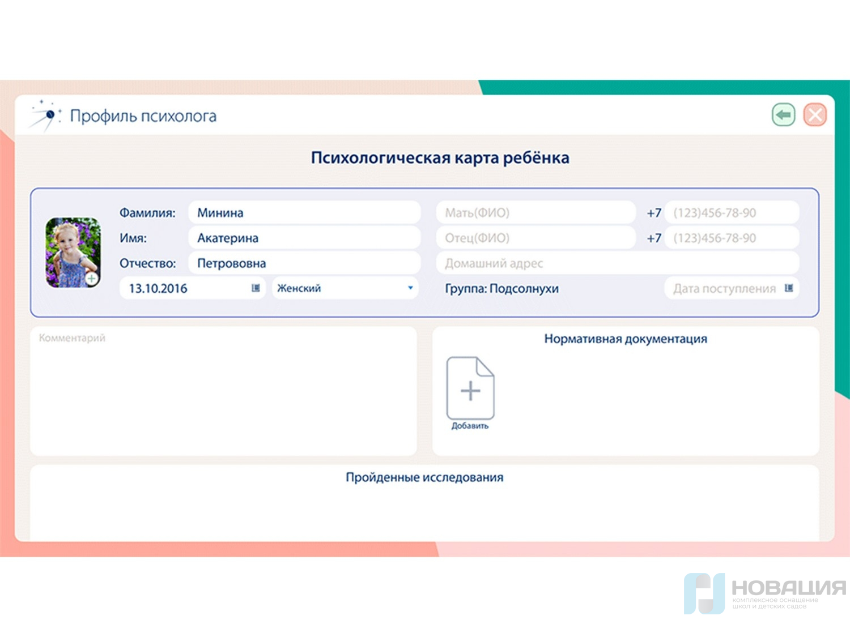
Task: Focus the mother's full name field
Action: (535, 213)
